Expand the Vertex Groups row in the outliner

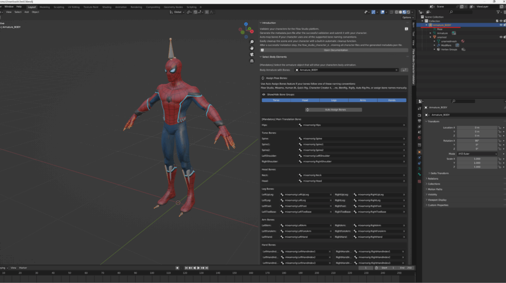[434, 50]
